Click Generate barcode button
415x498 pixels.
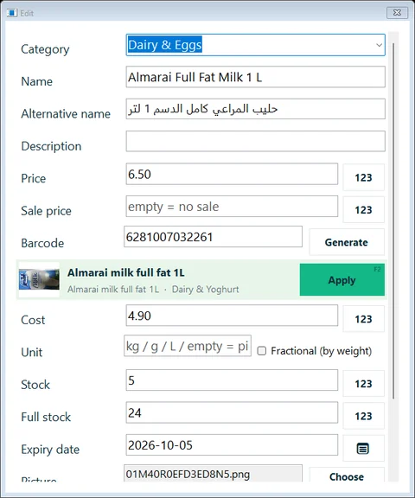click(x=347, y=242)
